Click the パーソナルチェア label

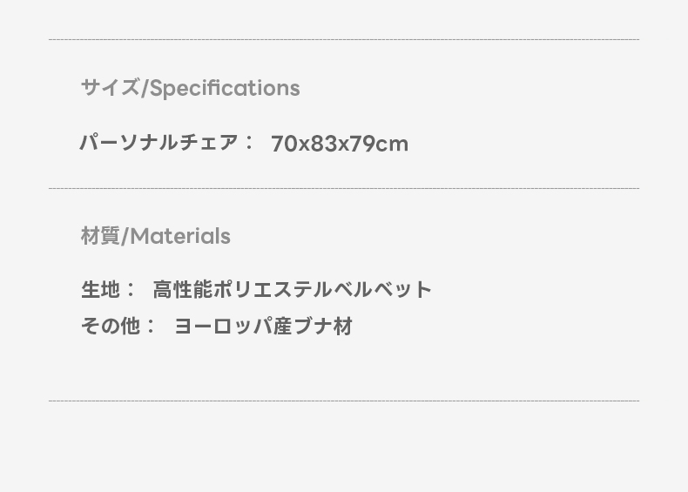tap(159, 143)
